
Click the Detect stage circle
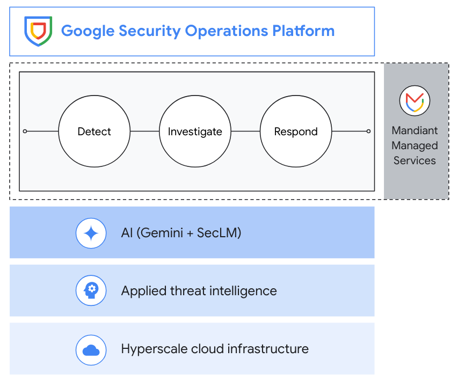point(94,131)
